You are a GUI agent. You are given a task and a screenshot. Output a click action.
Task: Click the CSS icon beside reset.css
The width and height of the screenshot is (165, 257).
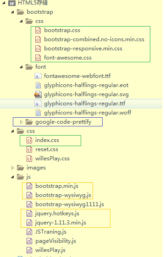[x=29, y=149]
